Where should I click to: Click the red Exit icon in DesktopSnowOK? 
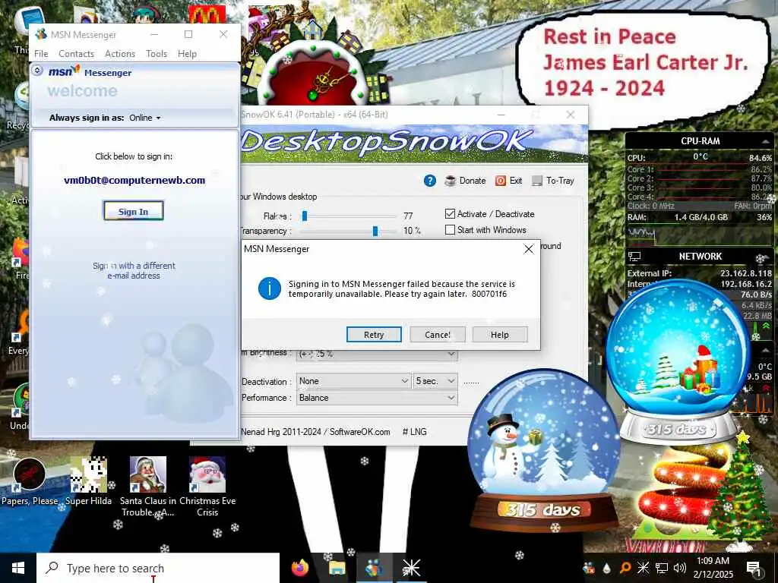point(500,181)
